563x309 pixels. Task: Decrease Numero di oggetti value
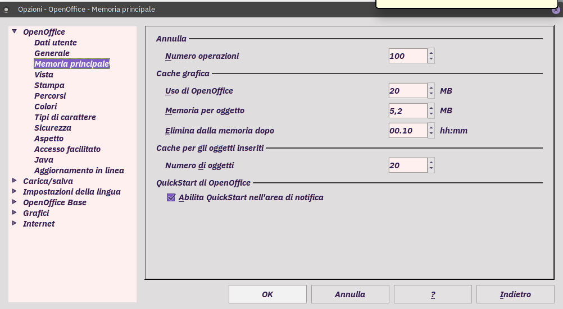[431, 169]
